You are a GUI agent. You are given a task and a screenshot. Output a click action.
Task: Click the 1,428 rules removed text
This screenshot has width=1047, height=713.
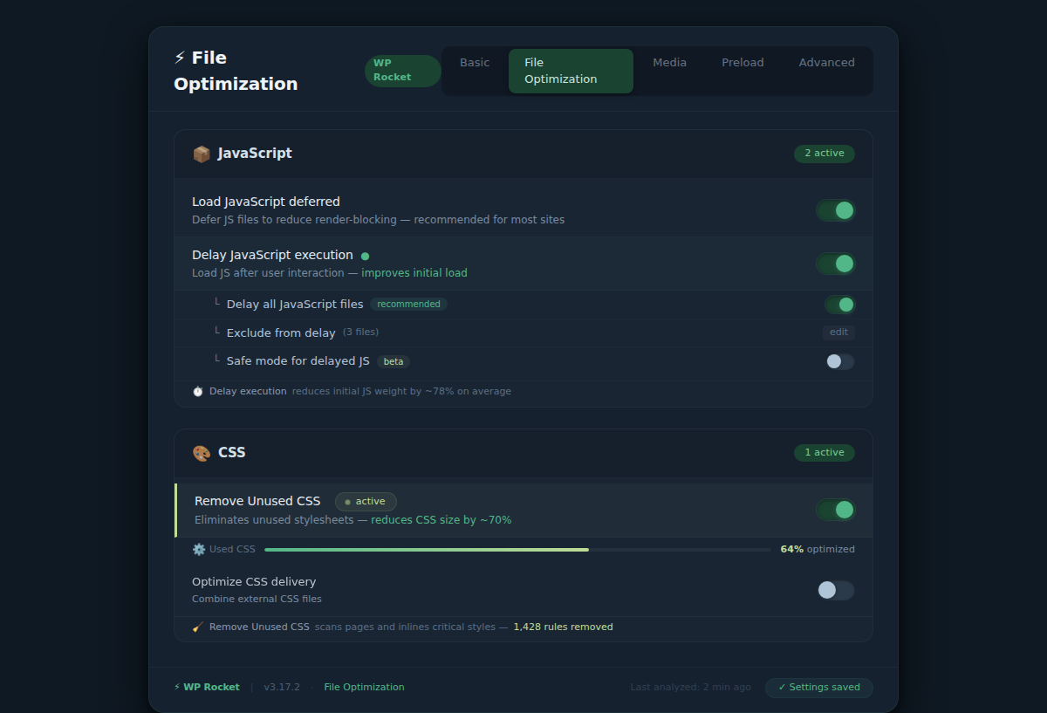tap(563, 627)
